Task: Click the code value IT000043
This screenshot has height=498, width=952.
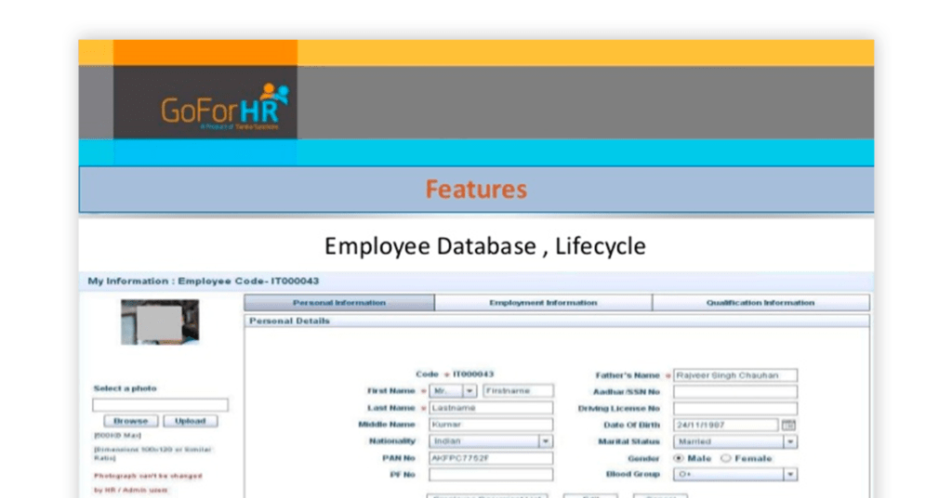Action: pos(473,374)
